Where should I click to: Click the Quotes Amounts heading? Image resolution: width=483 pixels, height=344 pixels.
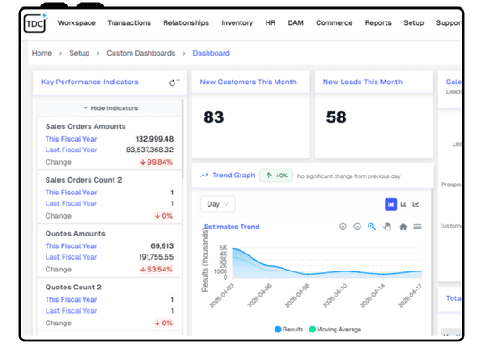75,234
